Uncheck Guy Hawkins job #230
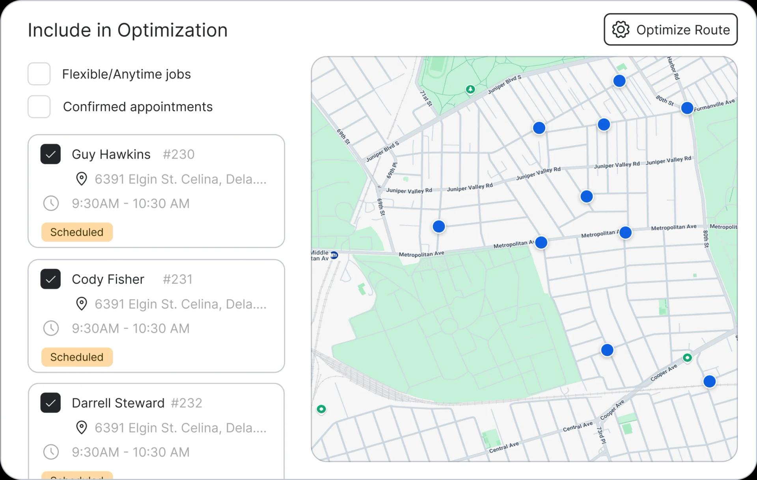This screenshot has width=757, height=480. (50, 154)
